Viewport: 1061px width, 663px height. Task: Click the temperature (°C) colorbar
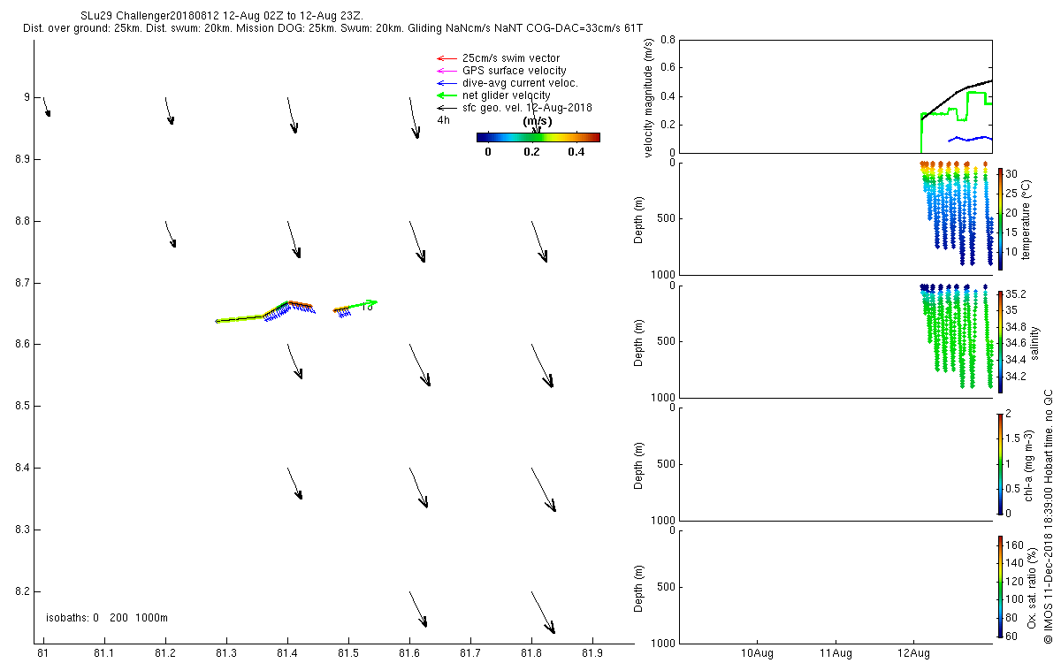click(x=1000, y=218)
